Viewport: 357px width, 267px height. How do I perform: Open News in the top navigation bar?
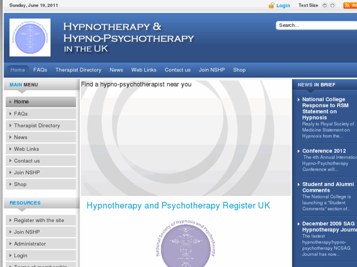pyautogui.click(x=116, y=70)
